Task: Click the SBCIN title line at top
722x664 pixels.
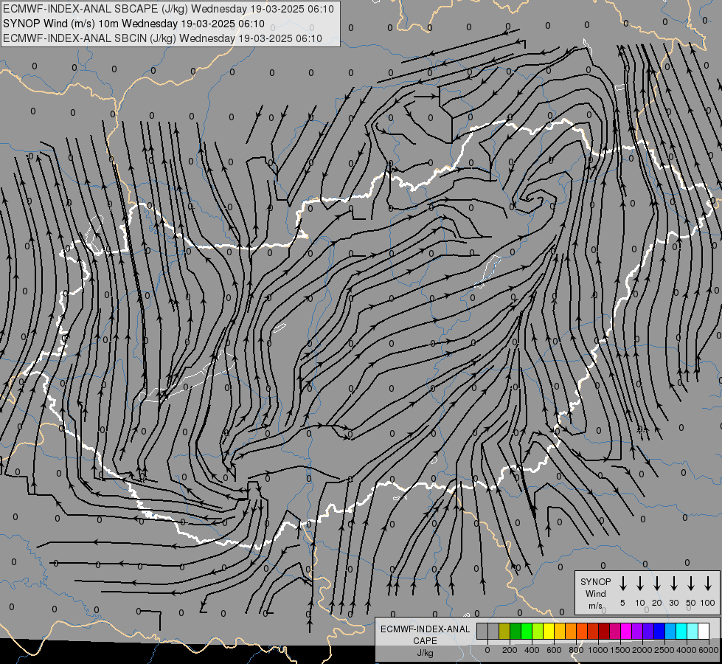Action: pyautogui.click(x=162, y=38)
